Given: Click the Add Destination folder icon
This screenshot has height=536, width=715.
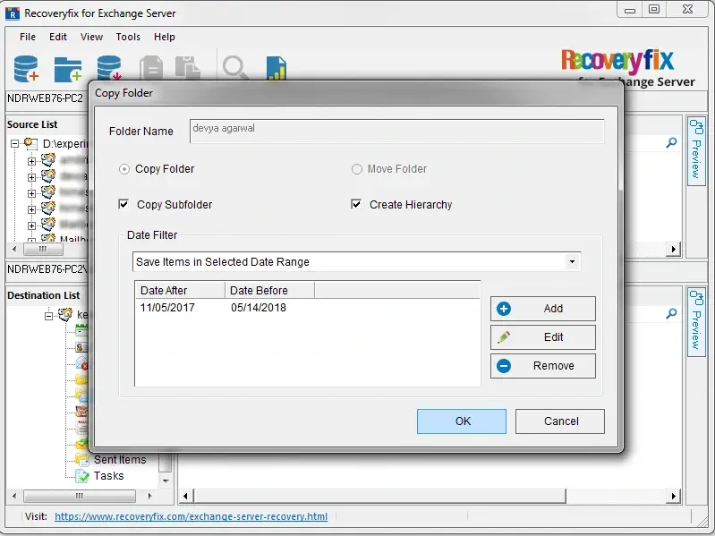Looking at the screenshot, I should click(67, 69).
